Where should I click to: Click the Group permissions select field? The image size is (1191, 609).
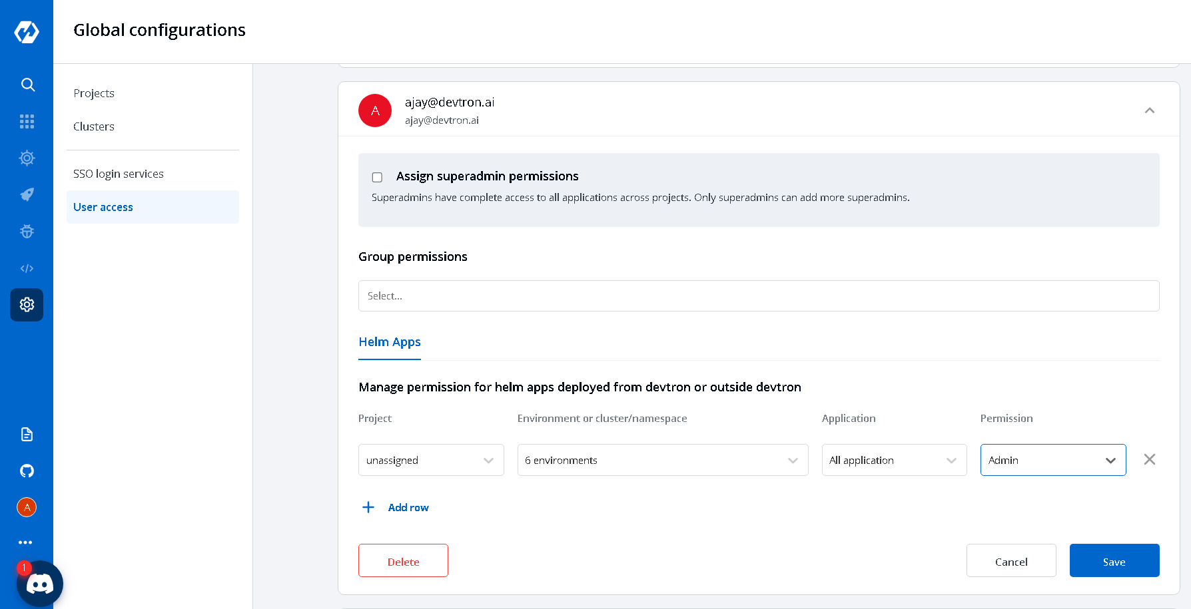pyautogui.click(x=758, y=296)
